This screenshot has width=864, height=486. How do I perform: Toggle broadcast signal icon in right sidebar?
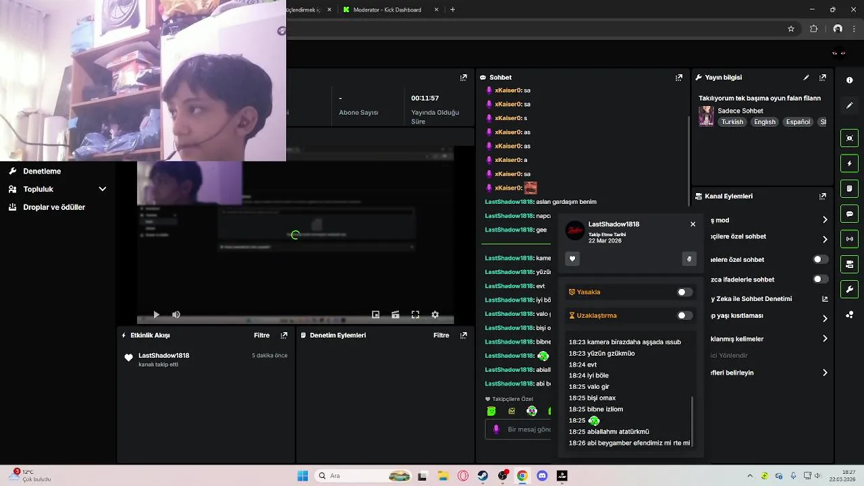tap(849, 239)
